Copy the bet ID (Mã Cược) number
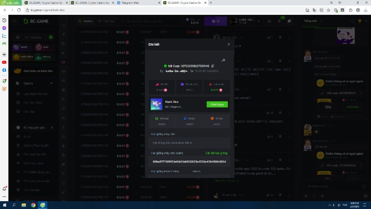 click(x=213, y=66)
